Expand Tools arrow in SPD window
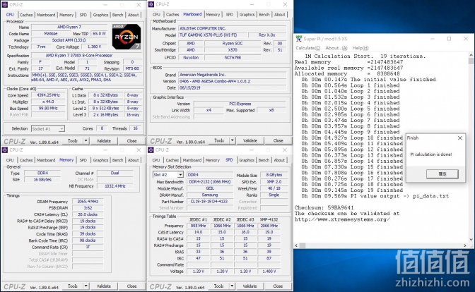This screenshot has width=475, height=292. point(232,286)
